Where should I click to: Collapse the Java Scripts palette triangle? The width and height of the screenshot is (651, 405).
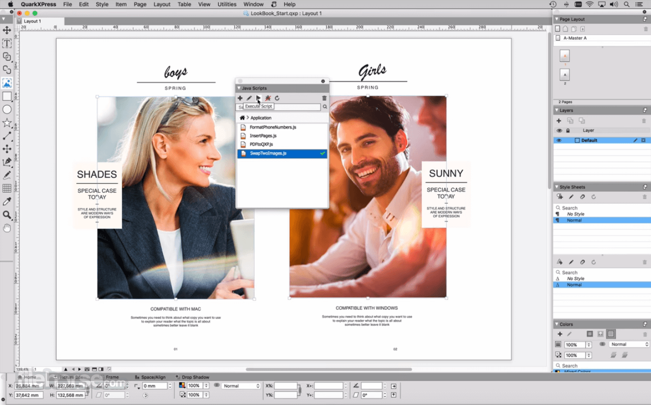pos(239,88)
